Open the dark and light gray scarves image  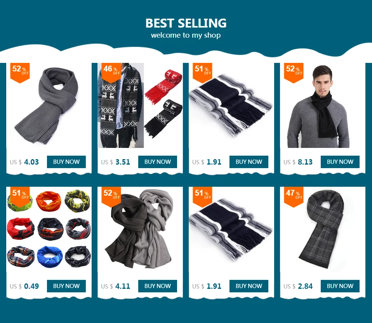click(x=140, y=229)
